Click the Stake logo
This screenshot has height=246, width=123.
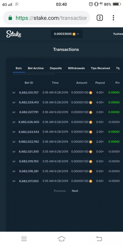[14, 34]
